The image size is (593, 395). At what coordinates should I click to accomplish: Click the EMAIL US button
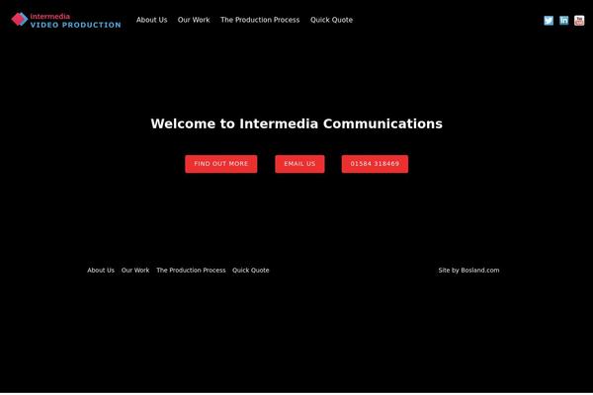pyautogui.click(x=299, y=164)
